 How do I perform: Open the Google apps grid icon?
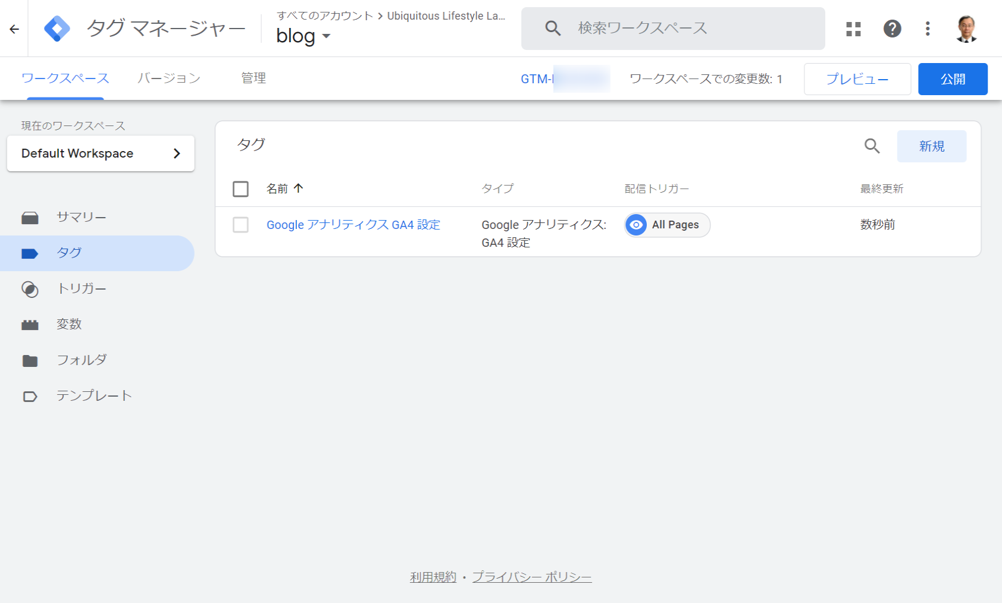point(853,29)
